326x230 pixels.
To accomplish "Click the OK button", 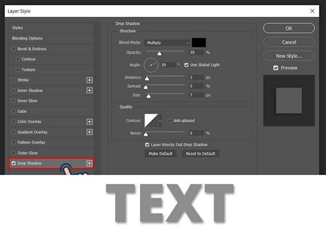I will tap(289, 28).
